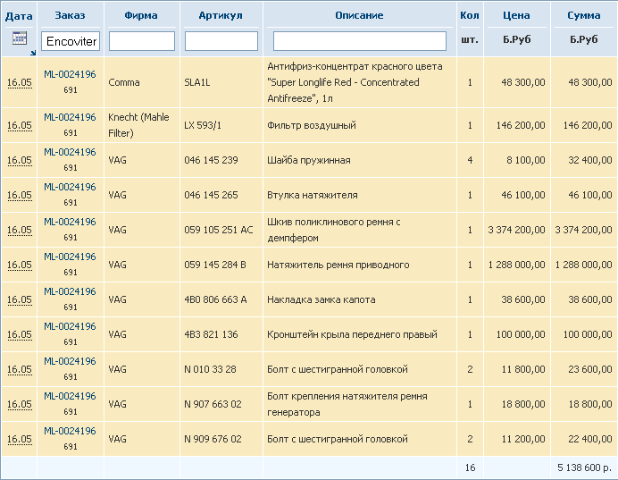Select article number N 907 663 02
618x480 pixels.
pos(213,404)
